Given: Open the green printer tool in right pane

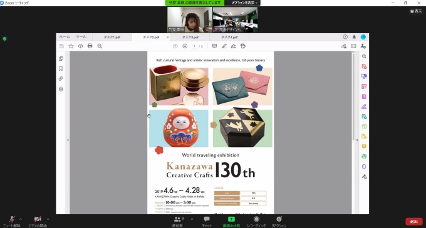Looking at the screenshot, I should [364, 156].
